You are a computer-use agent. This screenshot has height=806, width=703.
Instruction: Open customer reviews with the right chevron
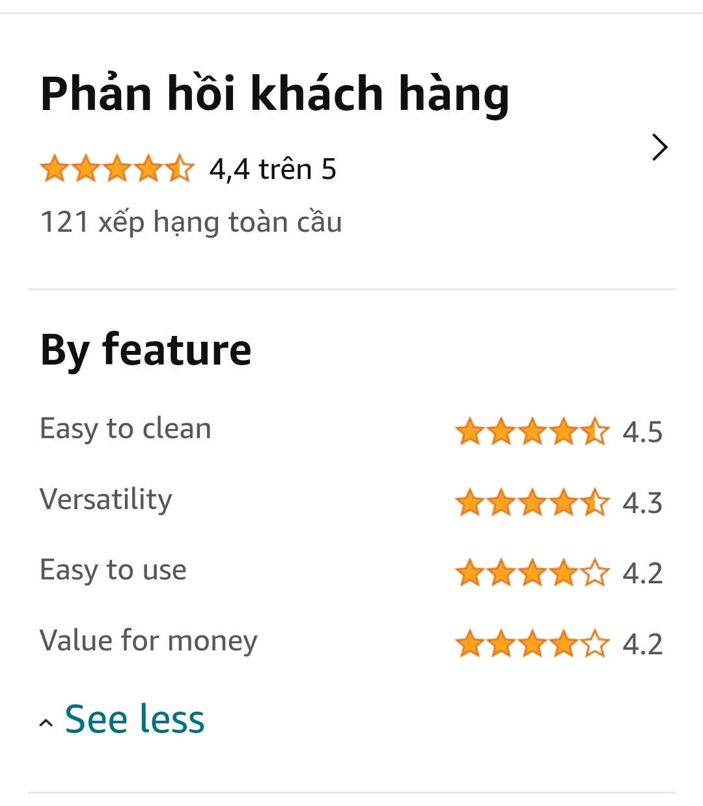[x=659, y=147]
